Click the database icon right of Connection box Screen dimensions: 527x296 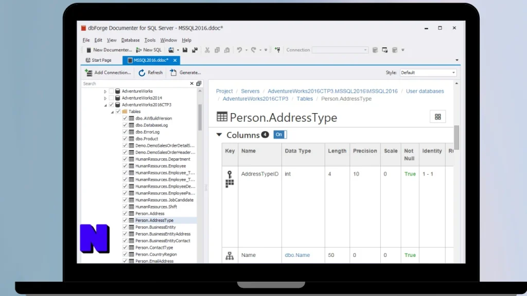click(375, 50)
